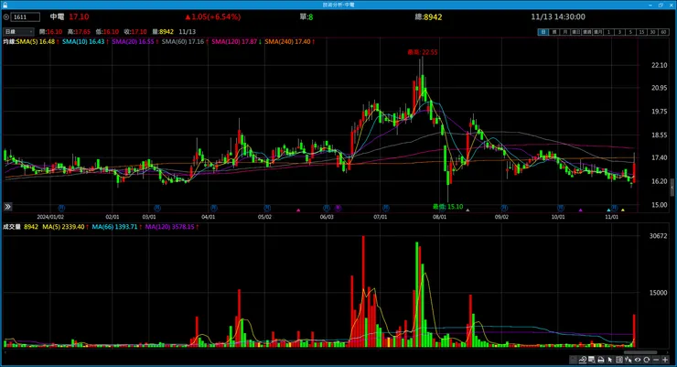677x367 pixels.
Task: Click the 月 marker near 07/01 date
Action: 385,208
